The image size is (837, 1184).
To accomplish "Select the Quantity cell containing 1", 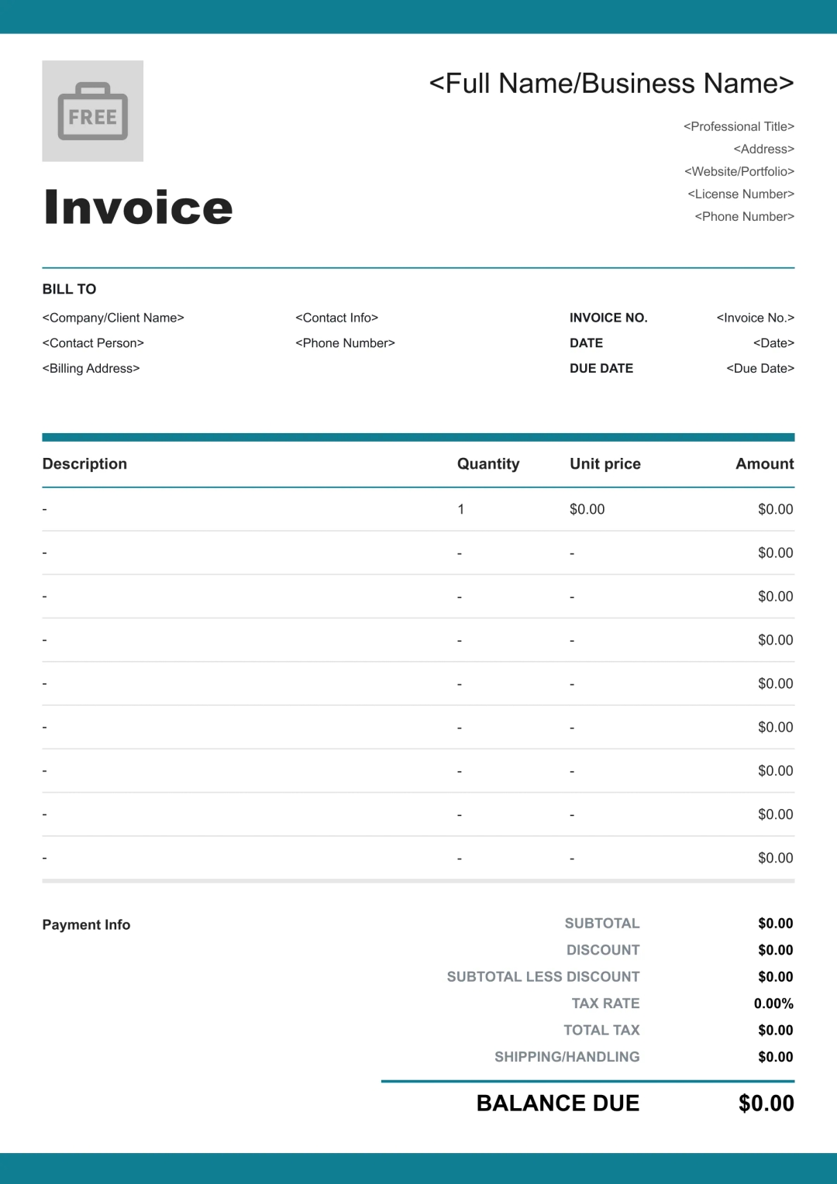I will click(461, 510).
